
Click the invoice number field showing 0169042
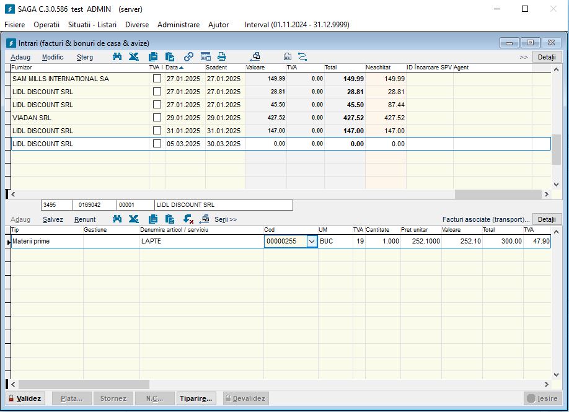point(95,205)
